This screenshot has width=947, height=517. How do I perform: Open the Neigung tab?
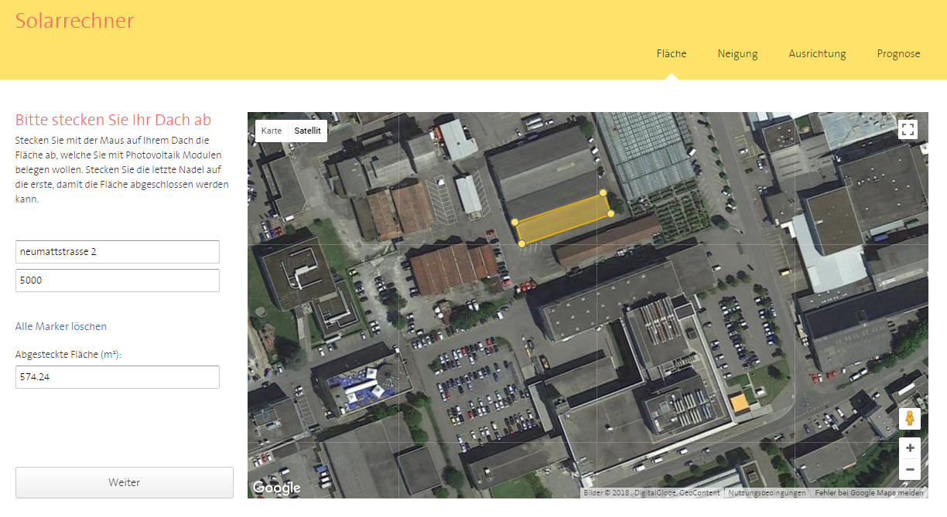pos(737,53)
